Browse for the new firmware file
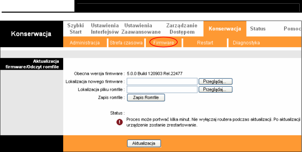Image resolution: width=302 pixels, height=152 pixels. 215,81
